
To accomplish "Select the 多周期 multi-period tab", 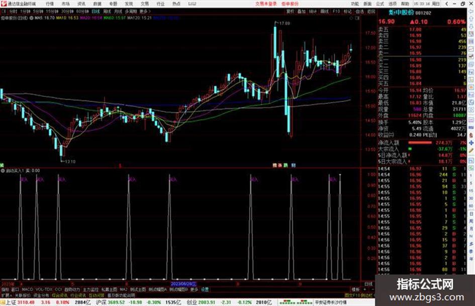I will click(131, 11).
